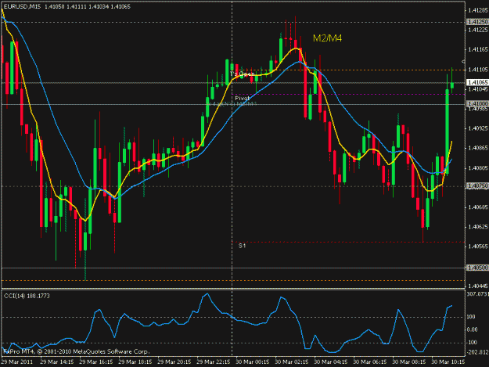Click the 1.40805 price scale value

(477, 167)
